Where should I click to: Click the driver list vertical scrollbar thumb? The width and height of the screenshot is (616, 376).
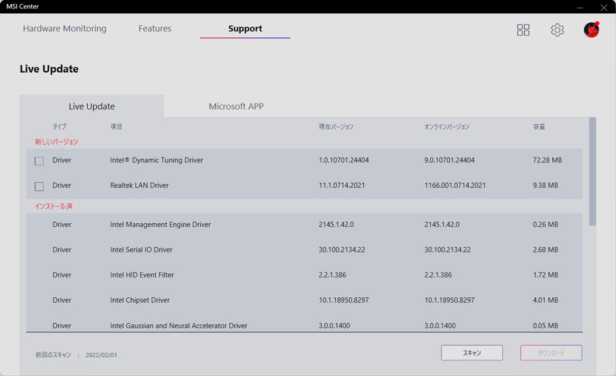tap(593, 171)
